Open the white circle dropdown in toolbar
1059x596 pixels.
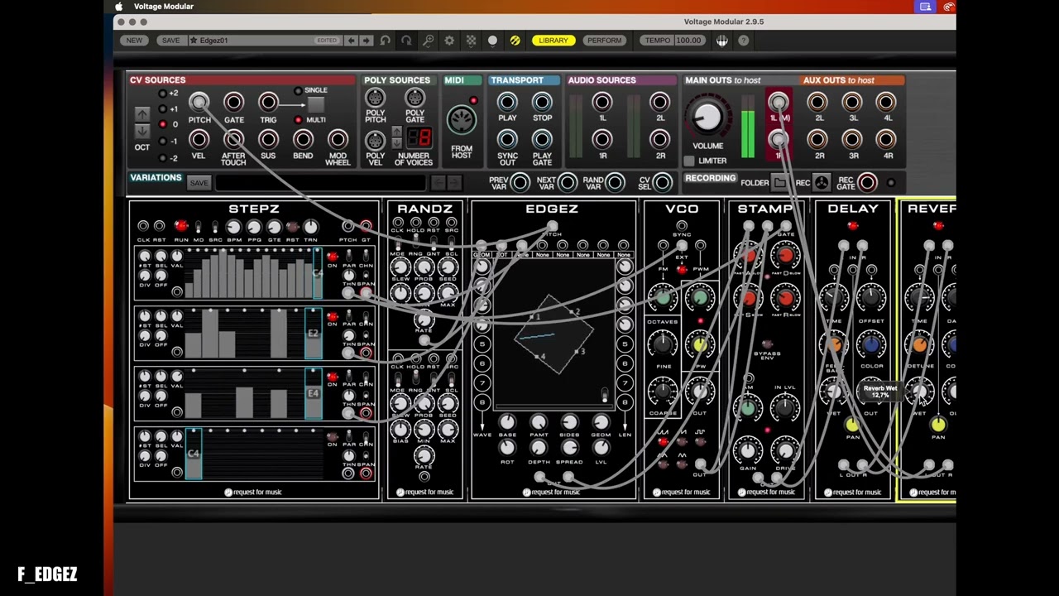tap(492, 41)
